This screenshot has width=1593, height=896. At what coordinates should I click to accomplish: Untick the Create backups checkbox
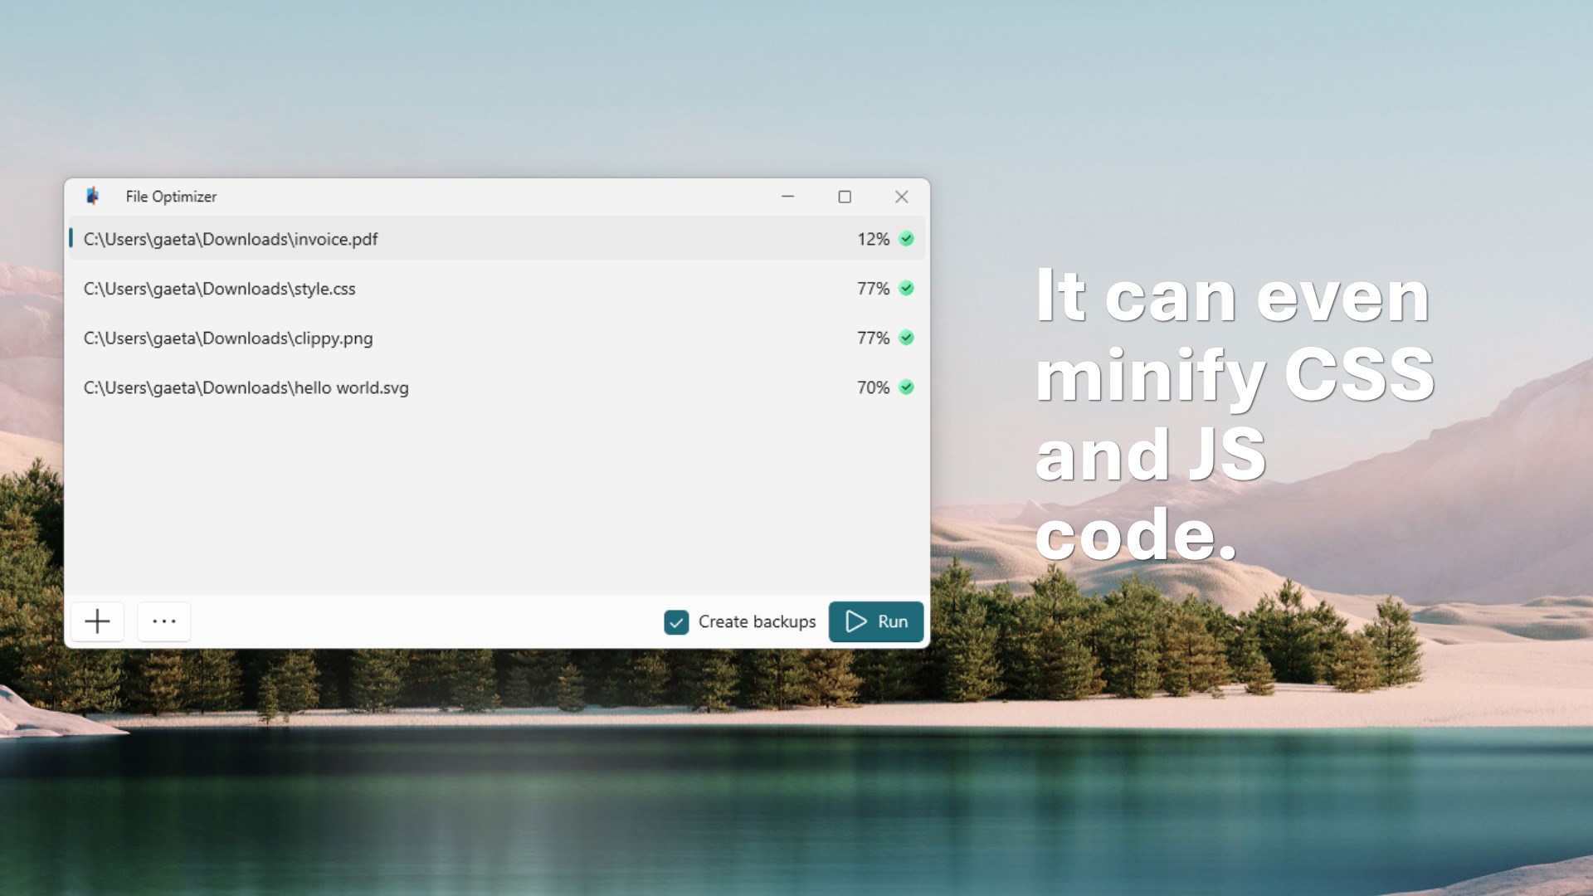pos(676,622)
